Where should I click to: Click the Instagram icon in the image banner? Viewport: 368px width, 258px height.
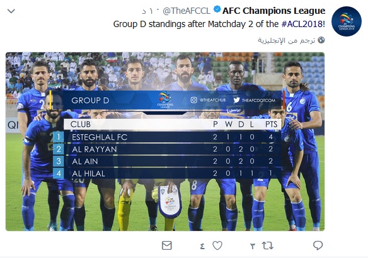tap(193, 100)
